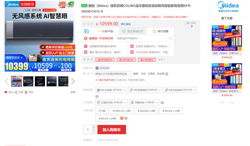The image size is (250, 146).
Task: Click the 减 badge beside 橡胶 promotion
Action: pos(86,52)
